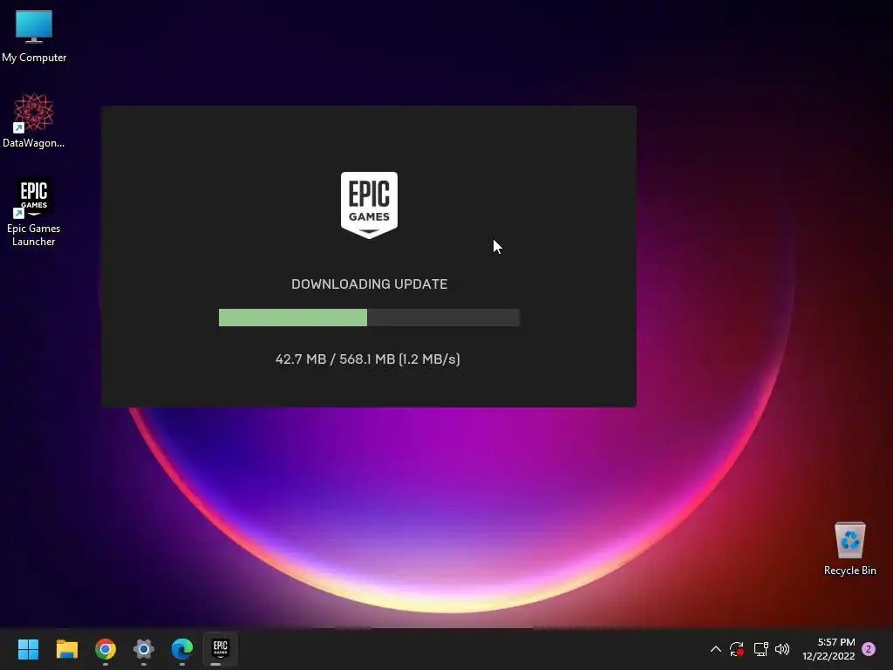Show hidden system tray icons
Screen dimensions: 893x670
tap(716, 649)
